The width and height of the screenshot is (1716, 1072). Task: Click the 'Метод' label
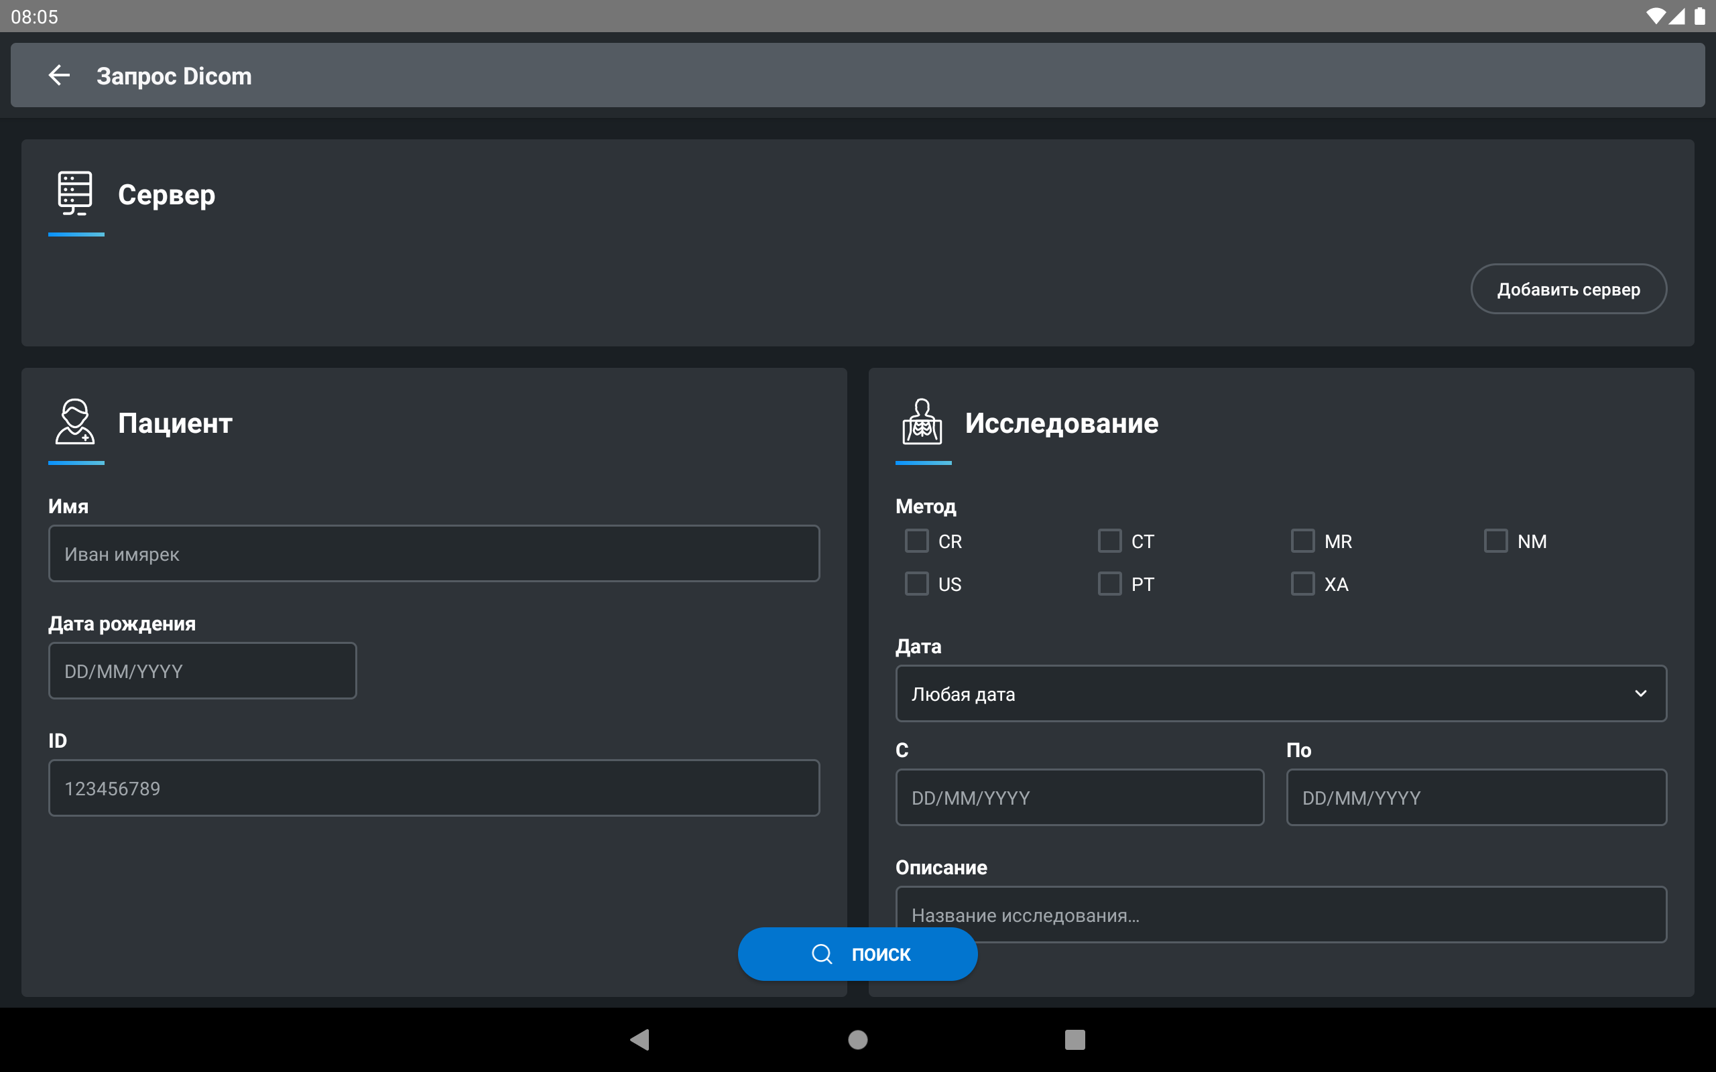pyautogui.click(x=925, y=507)
